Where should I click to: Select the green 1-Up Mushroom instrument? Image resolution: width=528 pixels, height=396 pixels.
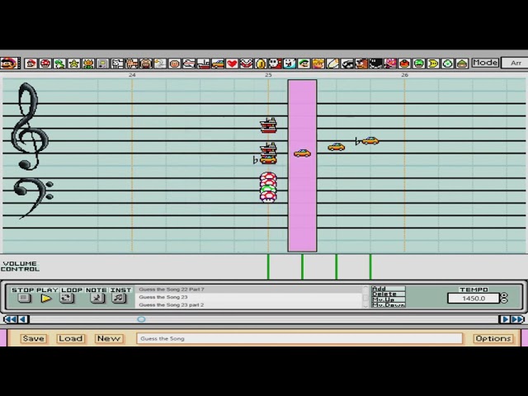419,64
